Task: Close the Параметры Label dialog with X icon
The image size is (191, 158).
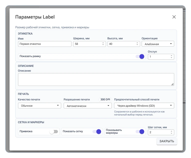Action: pyautogui.click(x=174, y=17)
